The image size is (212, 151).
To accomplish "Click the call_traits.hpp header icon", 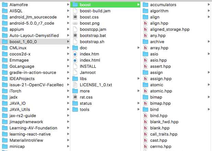I will 145,134.
